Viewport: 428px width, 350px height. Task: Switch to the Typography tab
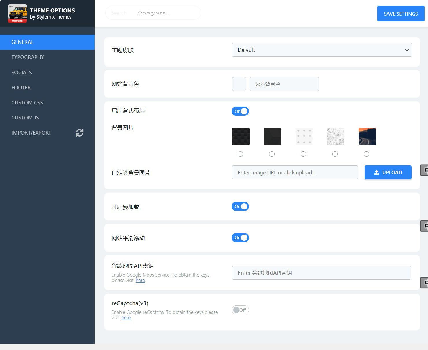click(x=47, y=57)
